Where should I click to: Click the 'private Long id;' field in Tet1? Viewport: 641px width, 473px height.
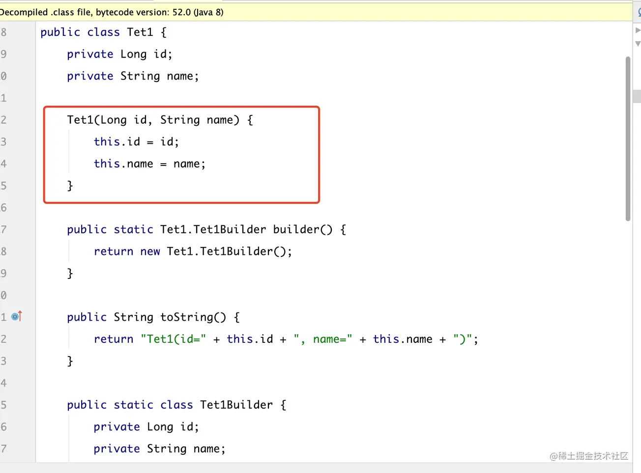[119, 54]
